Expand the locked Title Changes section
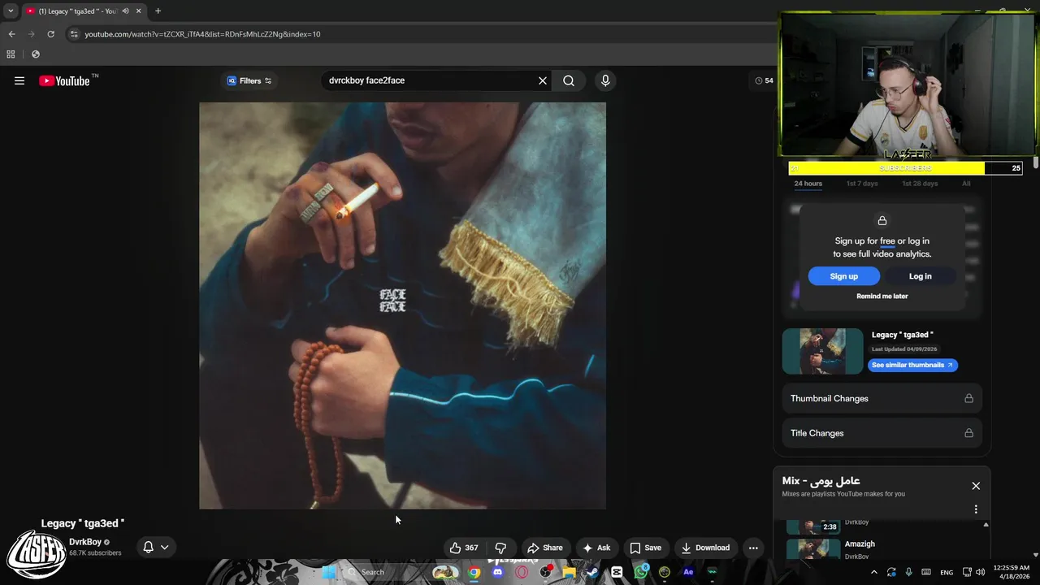Viewport: 1040px width, 585px height. coord(882,433)
